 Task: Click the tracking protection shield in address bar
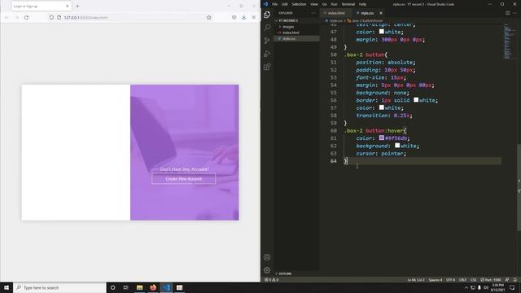pos(51,17)
